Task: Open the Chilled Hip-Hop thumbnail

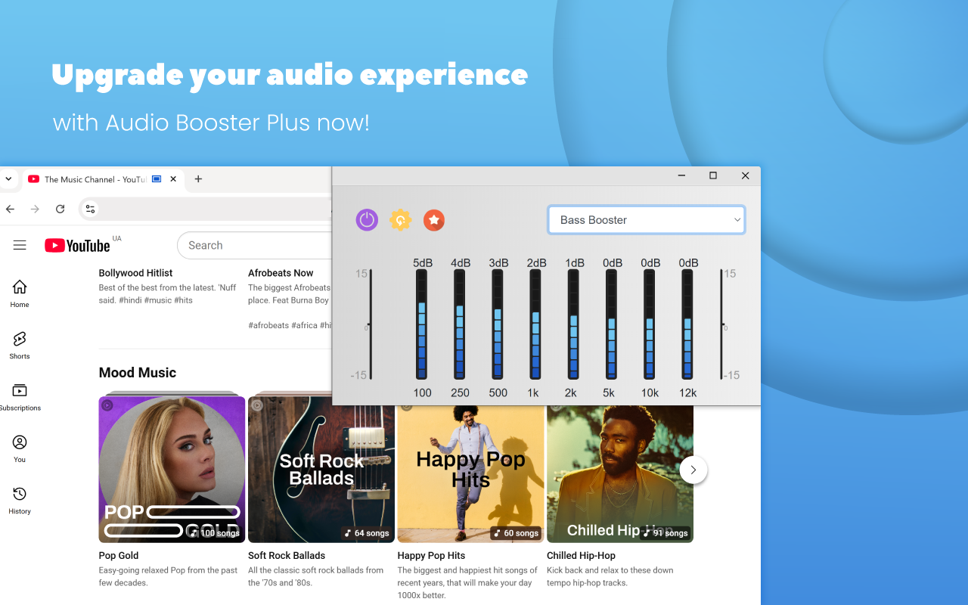Action: pos(620,474)
